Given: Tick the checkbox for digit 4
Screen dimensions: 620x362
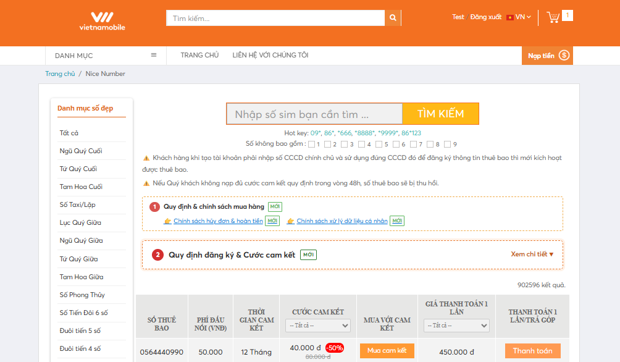Looking at the screenshot, I should click(x=361, y=145).
